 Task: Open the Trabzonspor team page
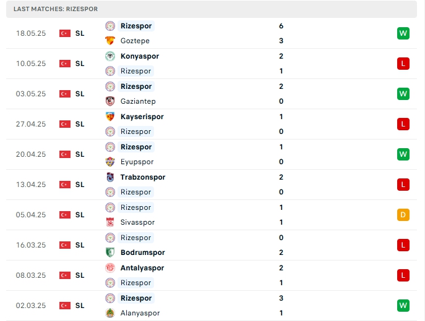click(143, 177)
